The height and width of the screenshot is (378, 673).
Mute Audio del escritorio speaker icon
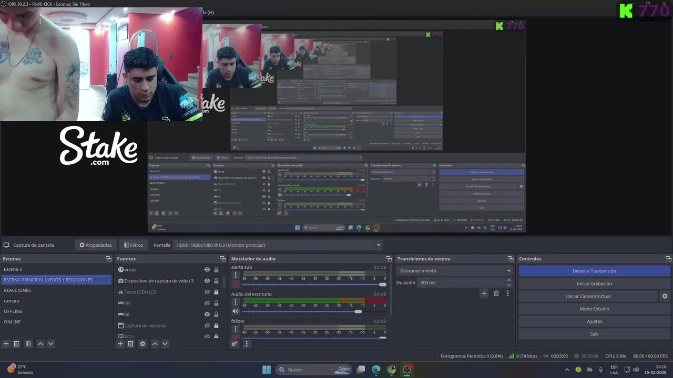click(x=236, y=311)
